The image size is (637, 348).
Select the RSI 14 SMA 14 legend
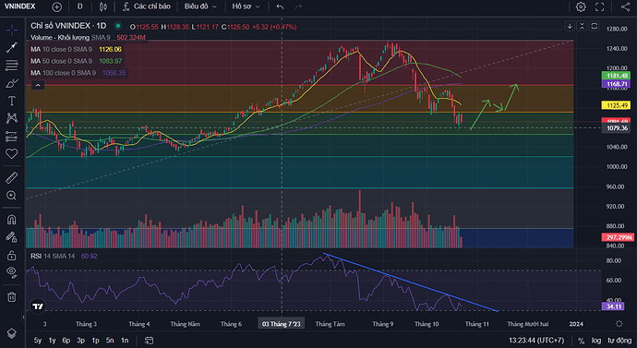coord(54,257)
